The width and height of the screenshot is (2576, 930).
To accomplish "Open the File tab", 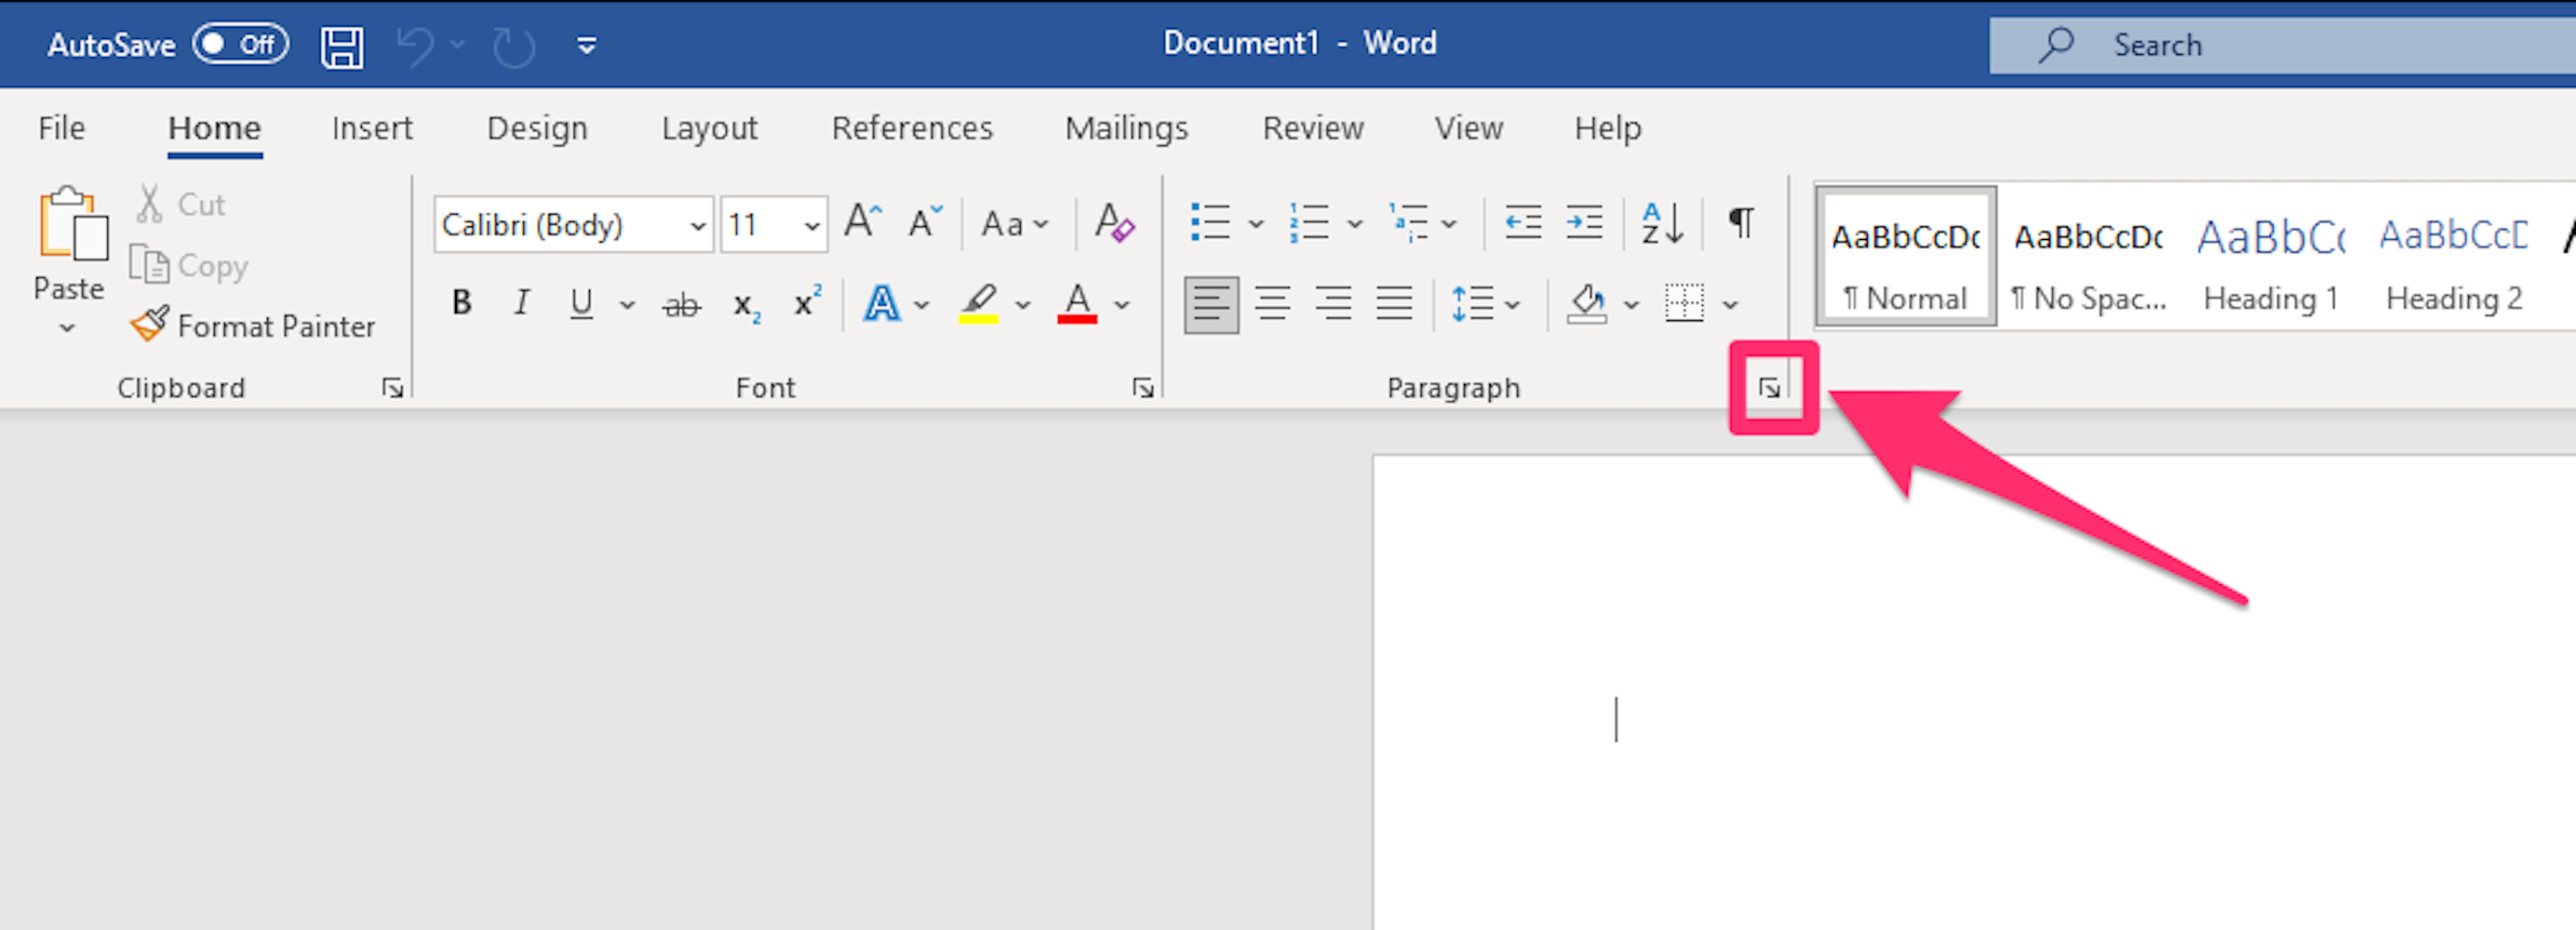I will pyautogui.click(x=62, y=127).
